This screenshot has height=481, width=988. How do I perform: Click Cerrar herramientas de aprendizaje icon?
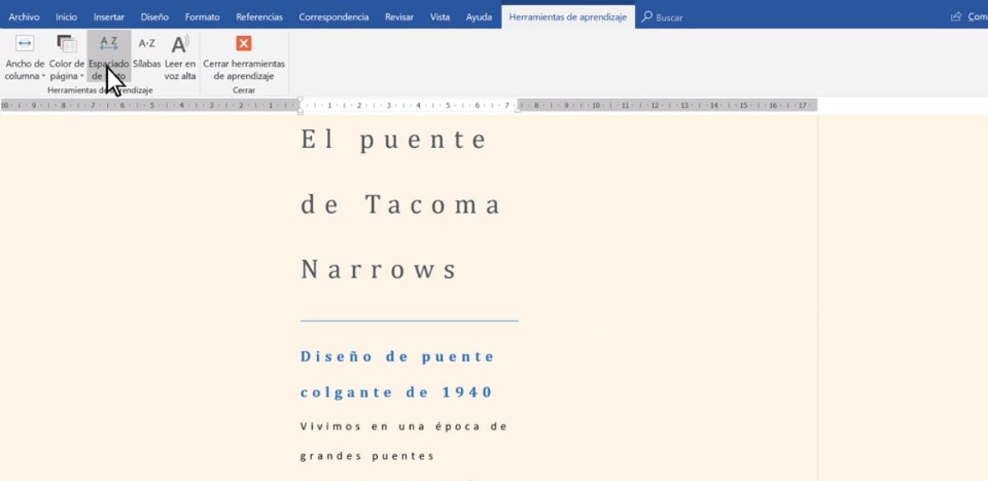click(x=244, y=44)
